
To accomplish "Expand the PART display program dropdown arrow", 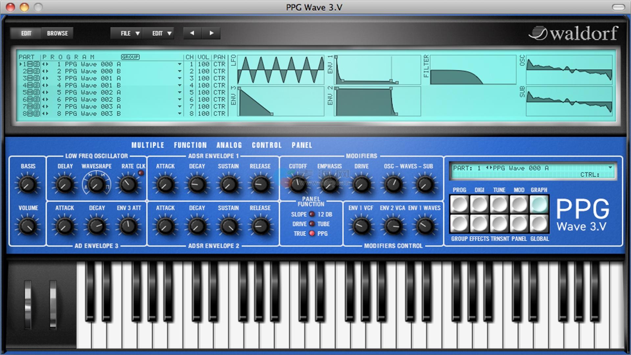I will pyautogui.click(x=610, y=168).
